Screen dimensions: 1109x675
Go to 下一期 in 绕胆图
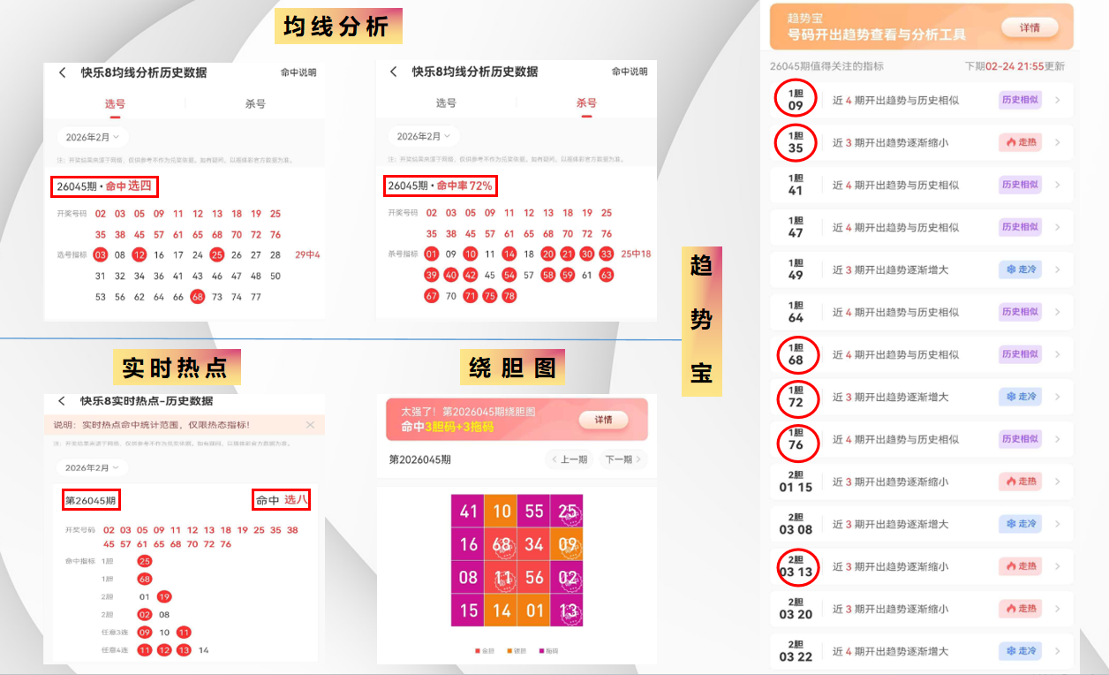[622, 459]
